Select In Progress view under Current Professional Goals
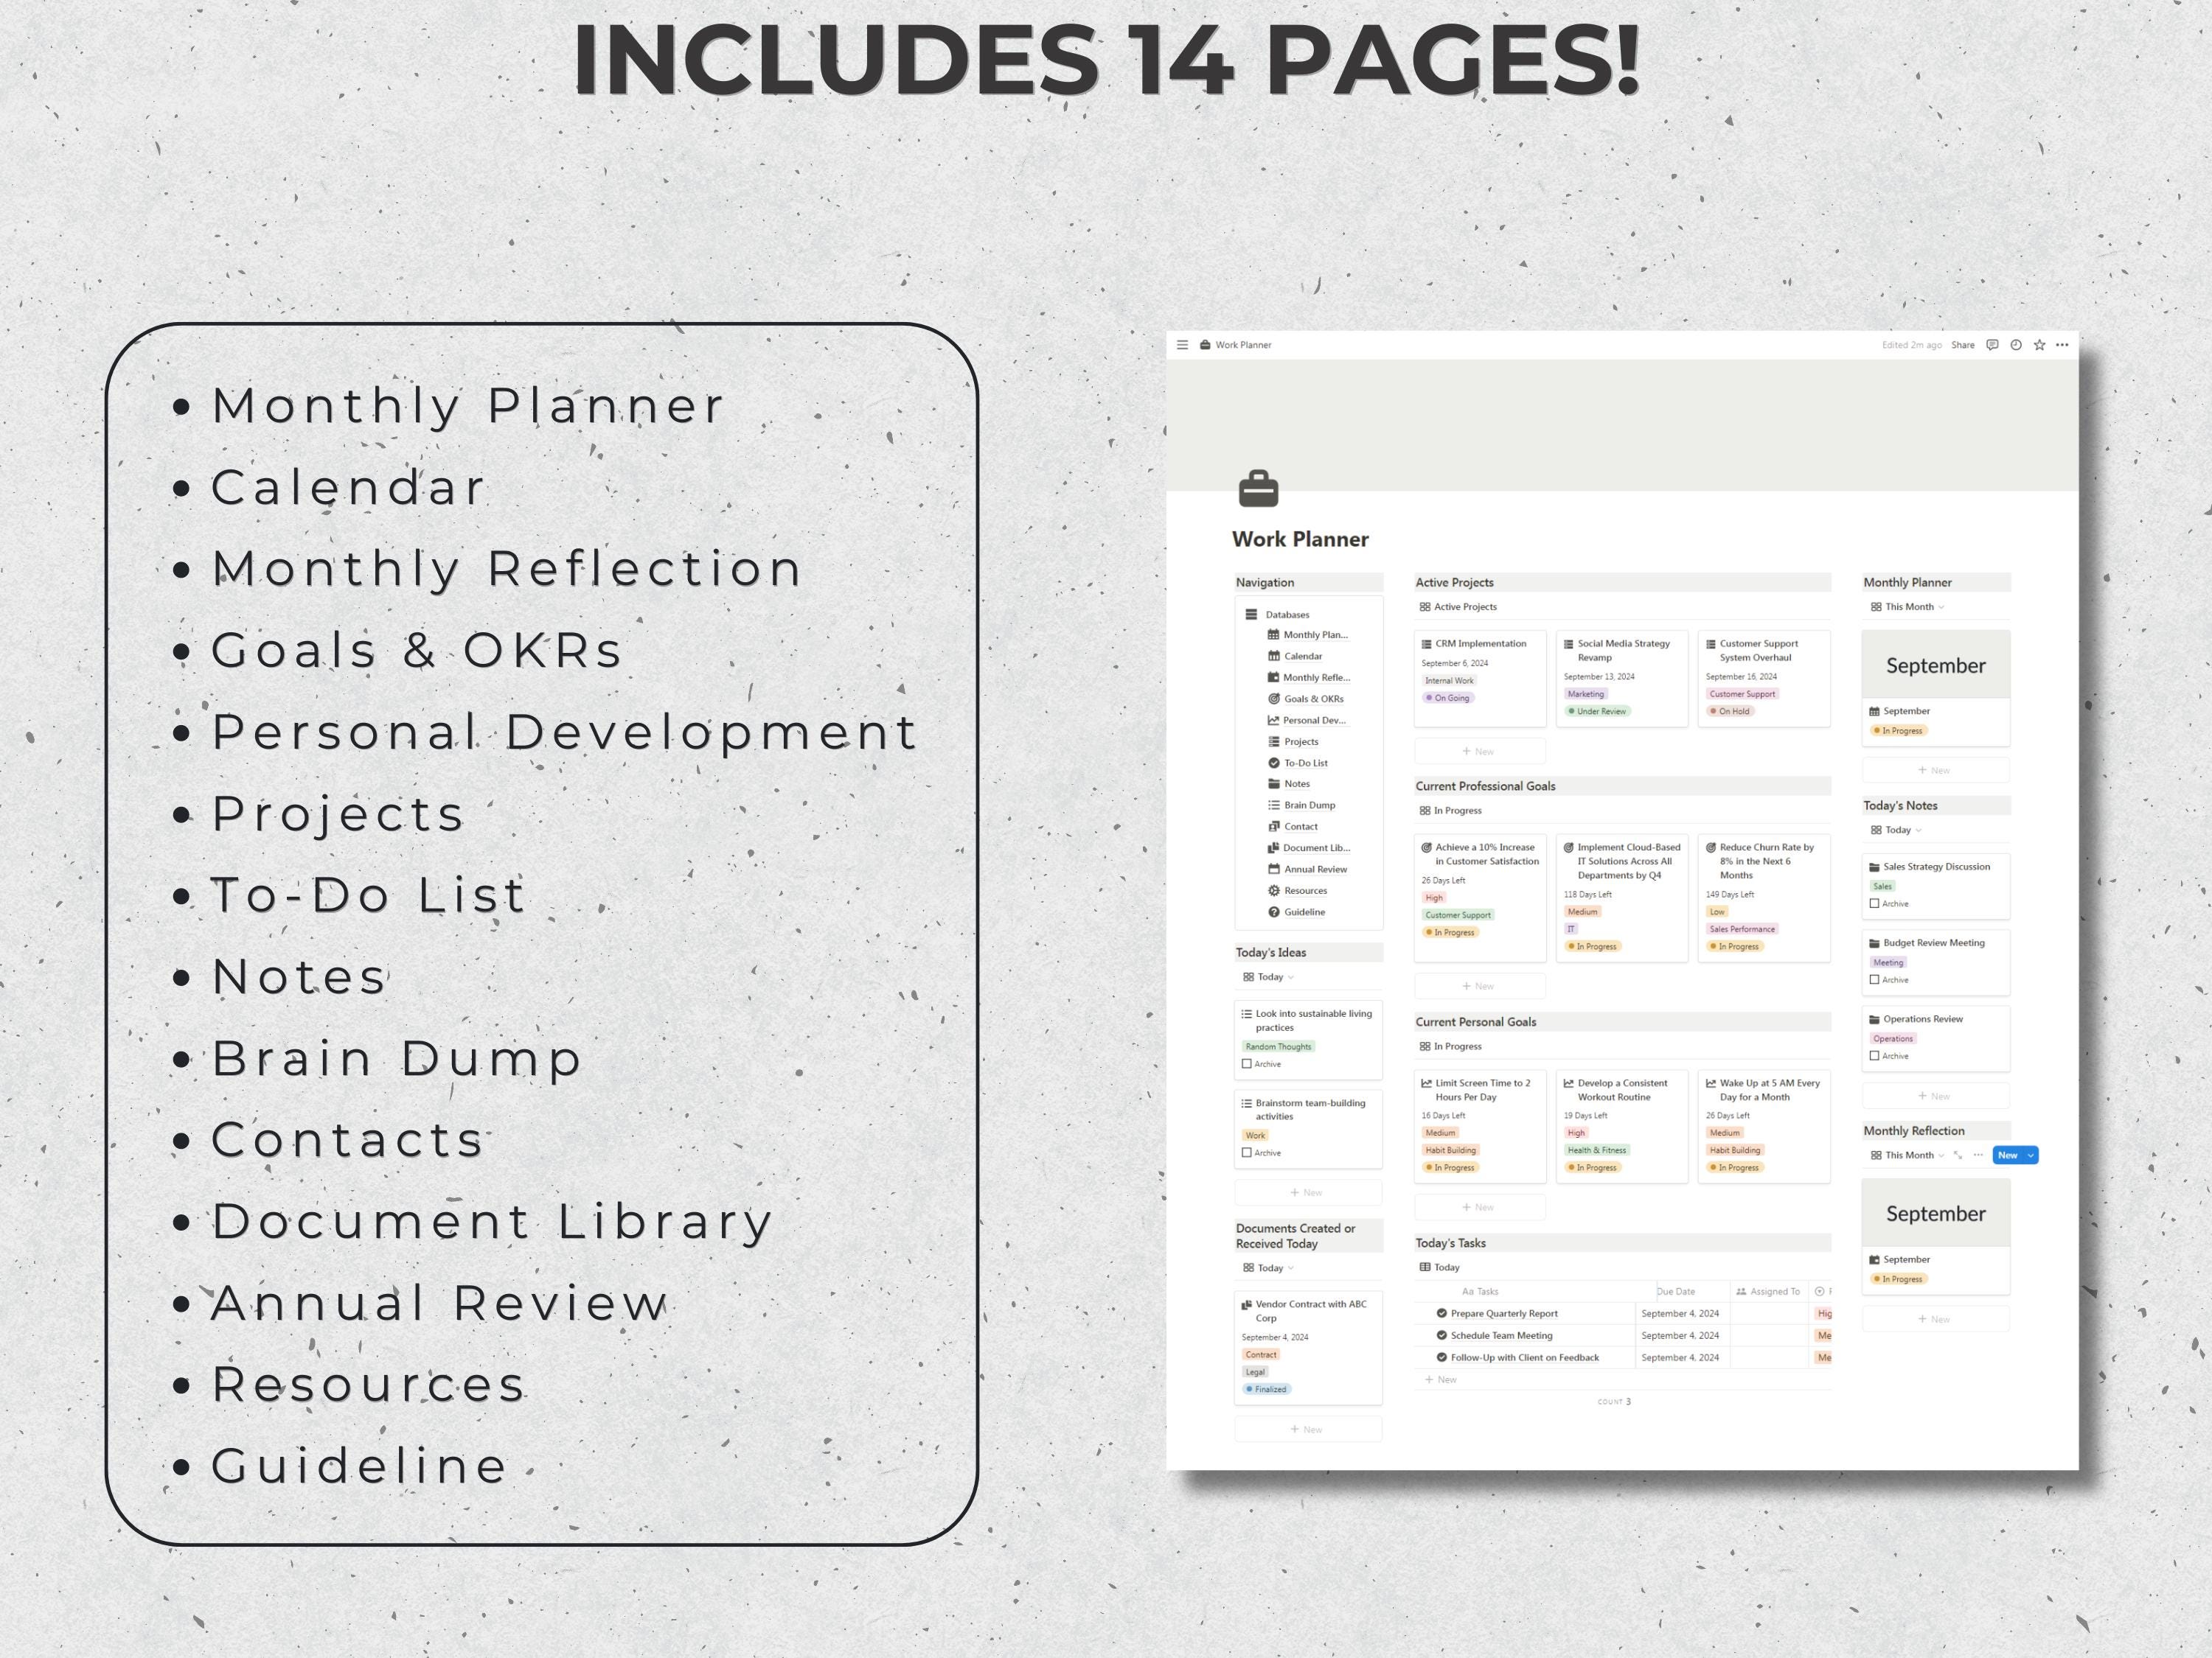Image resolution: width=2212 pixels, height=1658 pixels. click(x=1450, y=811)
